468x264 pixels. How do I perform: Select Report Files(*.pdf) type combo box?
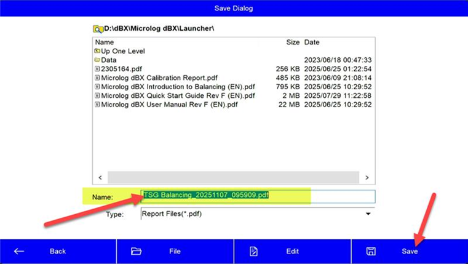click(252, 214)
